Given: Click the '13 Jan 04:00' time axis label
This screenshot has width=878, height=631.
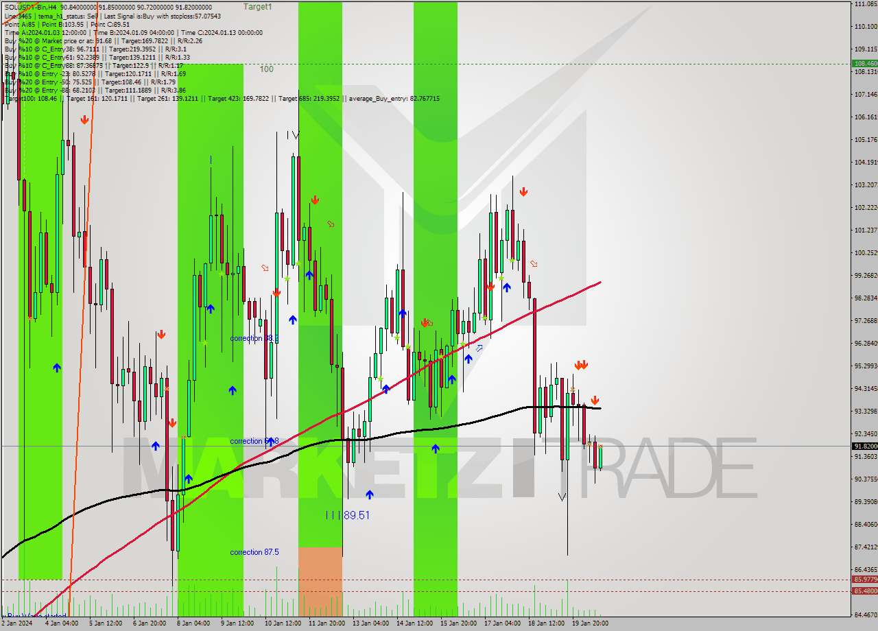Looking at the screenshot, I should click(370, 623).
